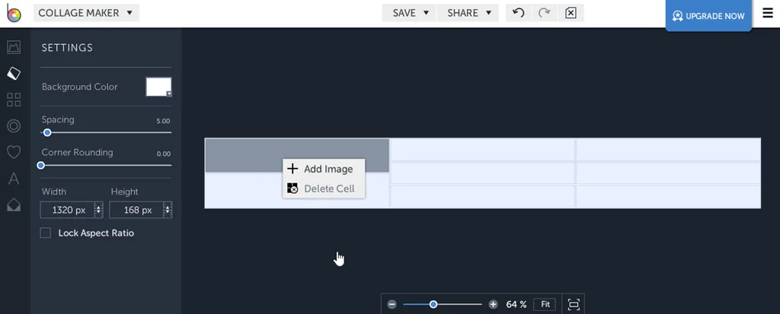Expand the Background Color swatch arrow
780x314 pixels.
tap(169, 94)
